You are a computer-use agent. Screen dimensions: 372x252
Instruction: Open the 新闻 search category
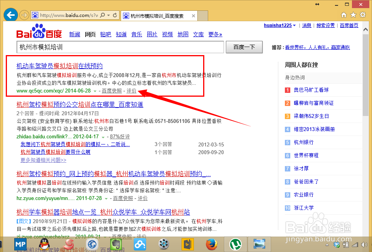[74, 34]
